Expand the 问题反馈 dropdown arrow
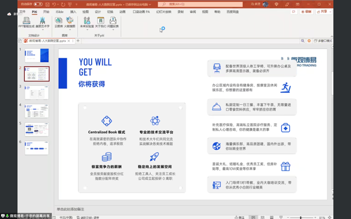This screenshot has height=219, width=351. point(113,29)
